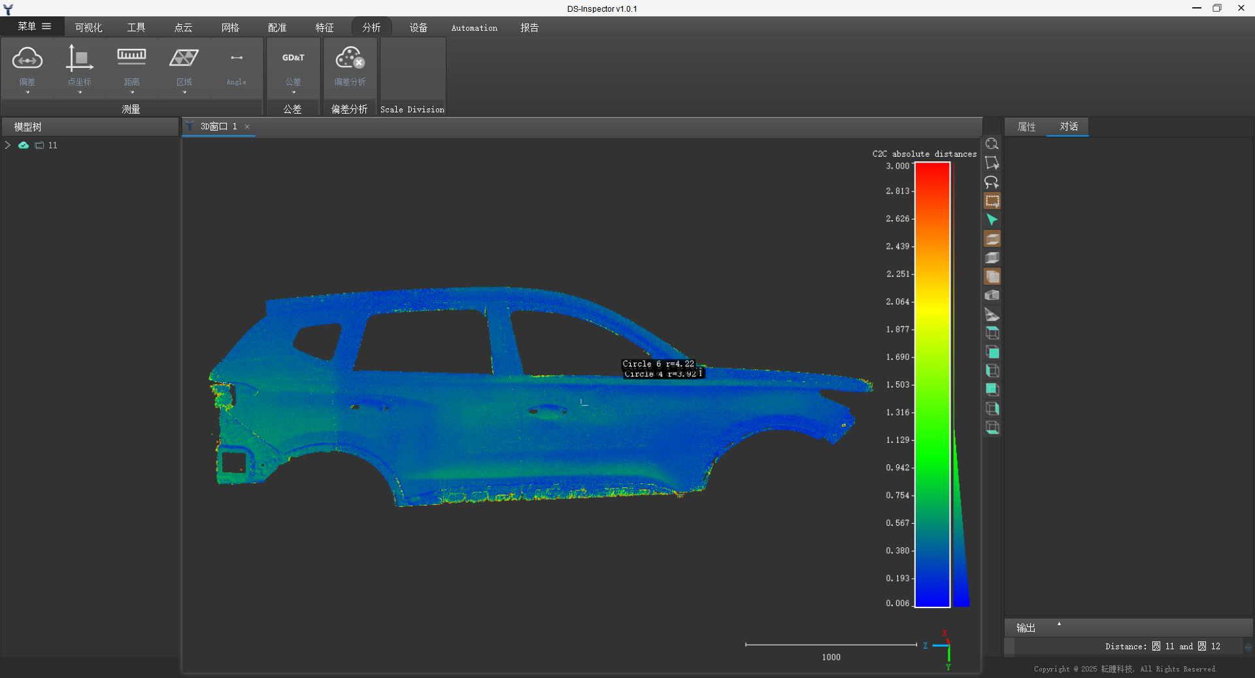1255x678 pixels.
Task: Click the GD&T 公差 tolerance icon
Action: (x=293, y=59)
